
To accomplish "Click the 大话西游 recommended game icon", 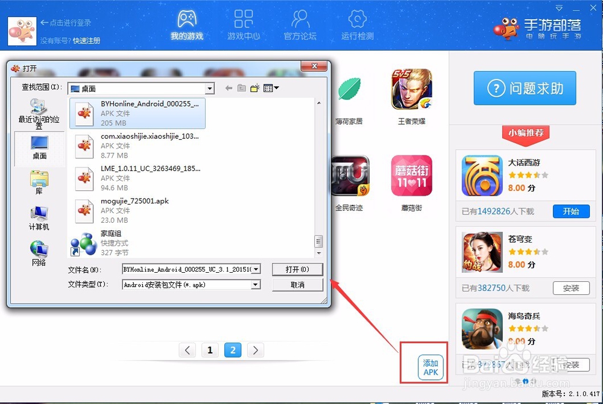I will pos(482,175).
